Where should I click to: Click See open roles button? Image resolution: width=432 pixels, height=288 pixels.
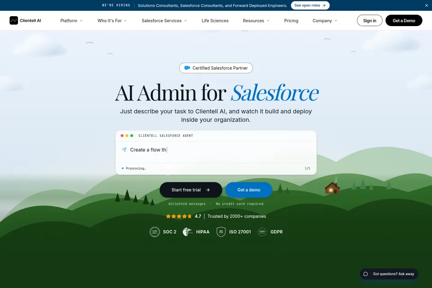[x=310, y=5]
